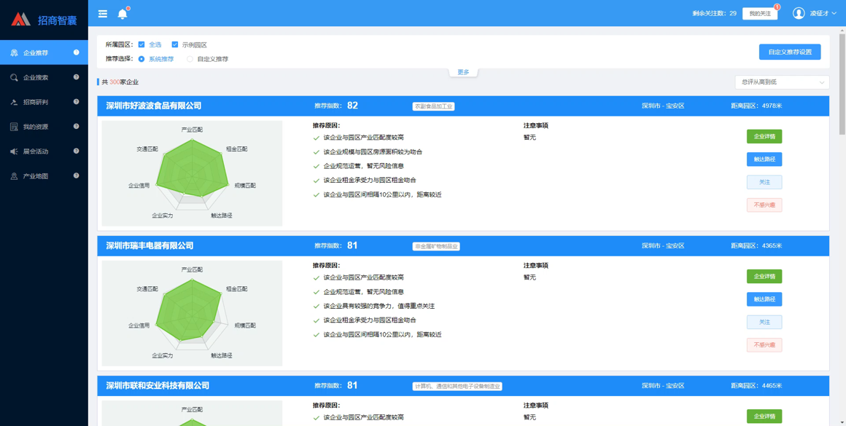This screenshot has width=846, height=426.
Task: Uncheck the 示例园区 checkbox
Action: click(175, 44)
